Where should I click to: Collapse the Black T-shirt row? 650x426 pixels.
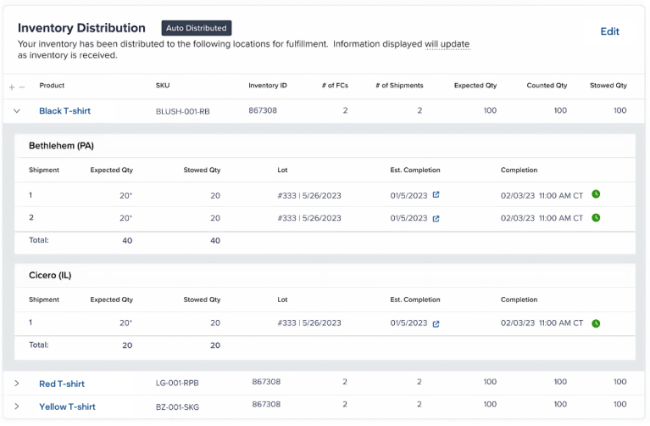[x=17, y=111]
